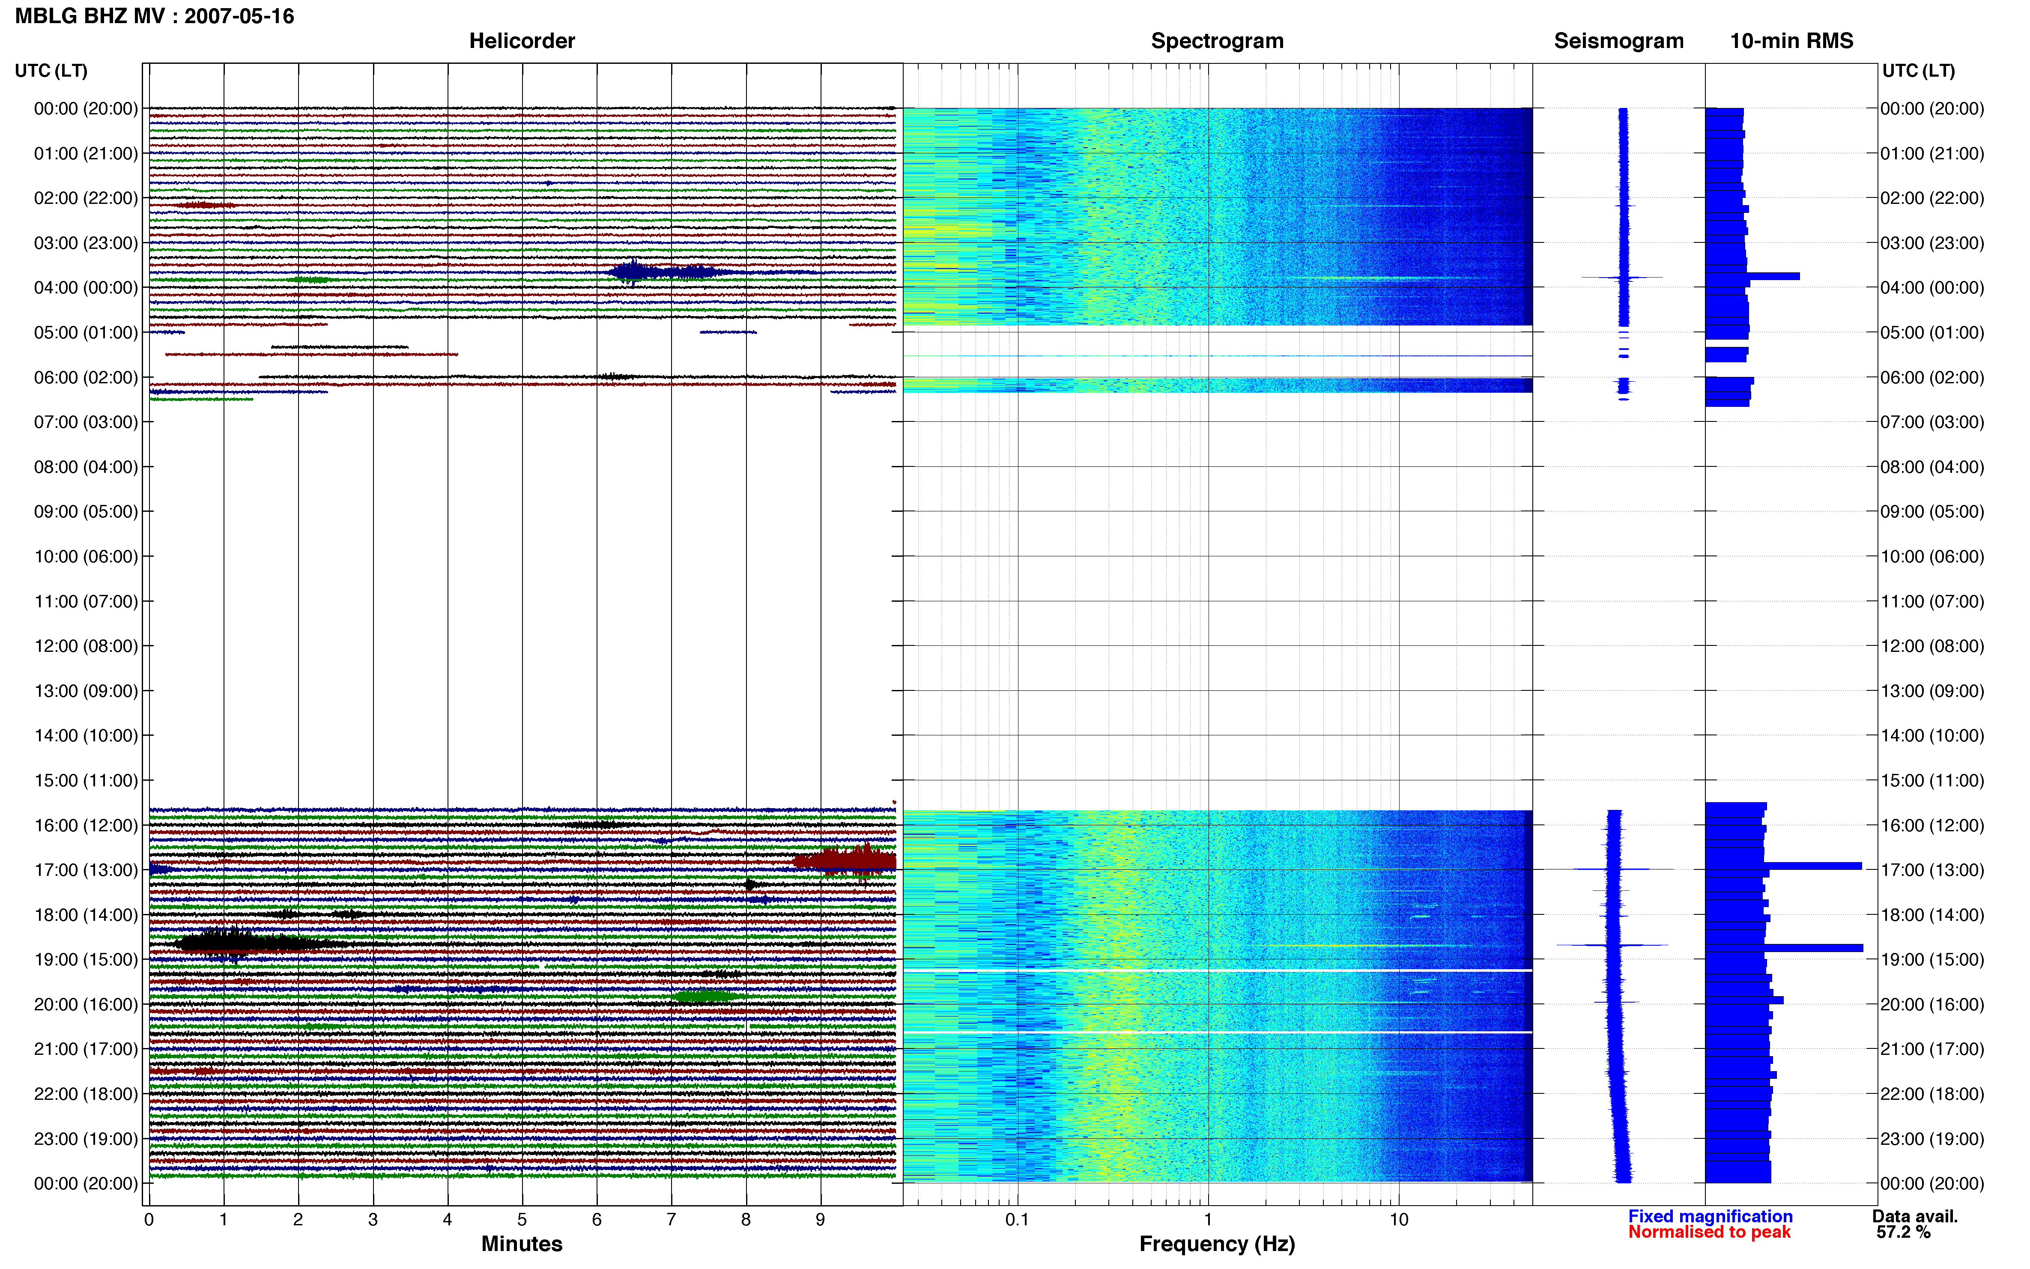Click "10:00 (06:00)" on the RMS time axis
Screen dimensions: 2030x1269
click(1933, 556)
